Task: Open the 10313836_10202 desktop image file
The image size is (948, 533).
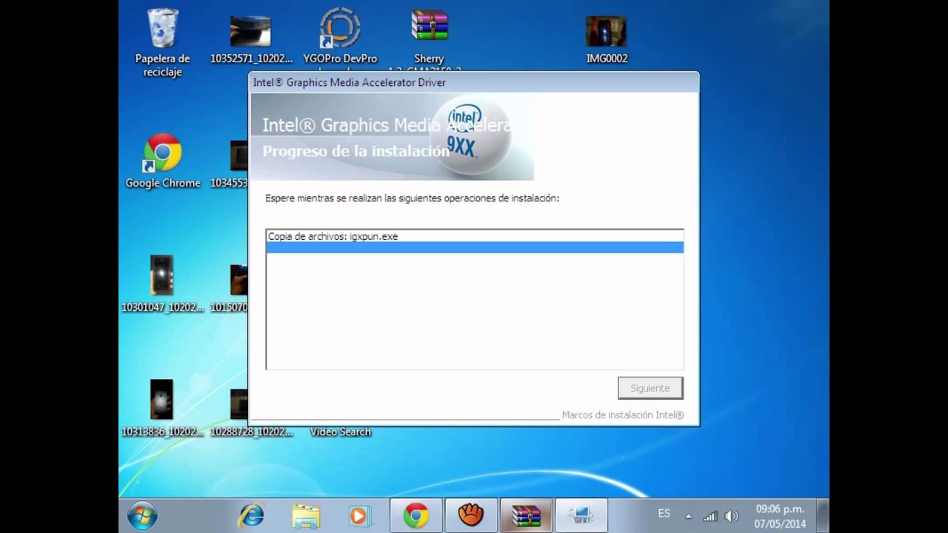Action: click(162, 408)
